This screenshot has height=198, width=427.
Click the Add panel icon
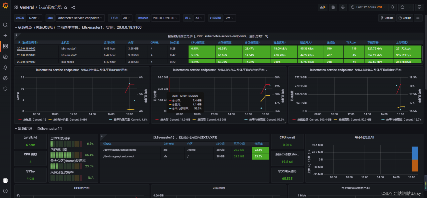(x=323, y=7)
